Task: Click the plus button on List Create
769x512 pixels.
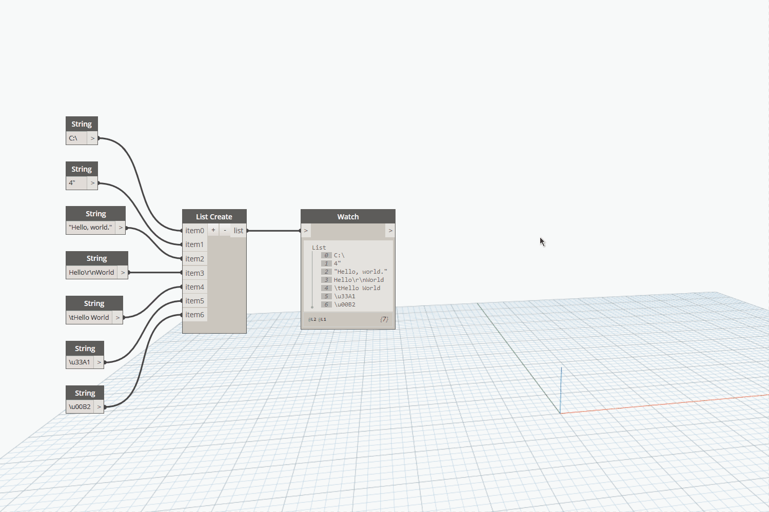Action: point(213,230)
